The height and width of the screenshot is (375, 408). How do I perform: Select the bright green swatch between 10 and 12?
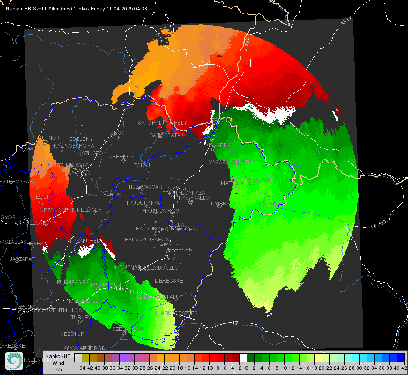tap(288, 357)
